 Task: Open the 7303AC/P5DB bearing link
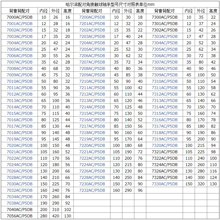(165, 36)
